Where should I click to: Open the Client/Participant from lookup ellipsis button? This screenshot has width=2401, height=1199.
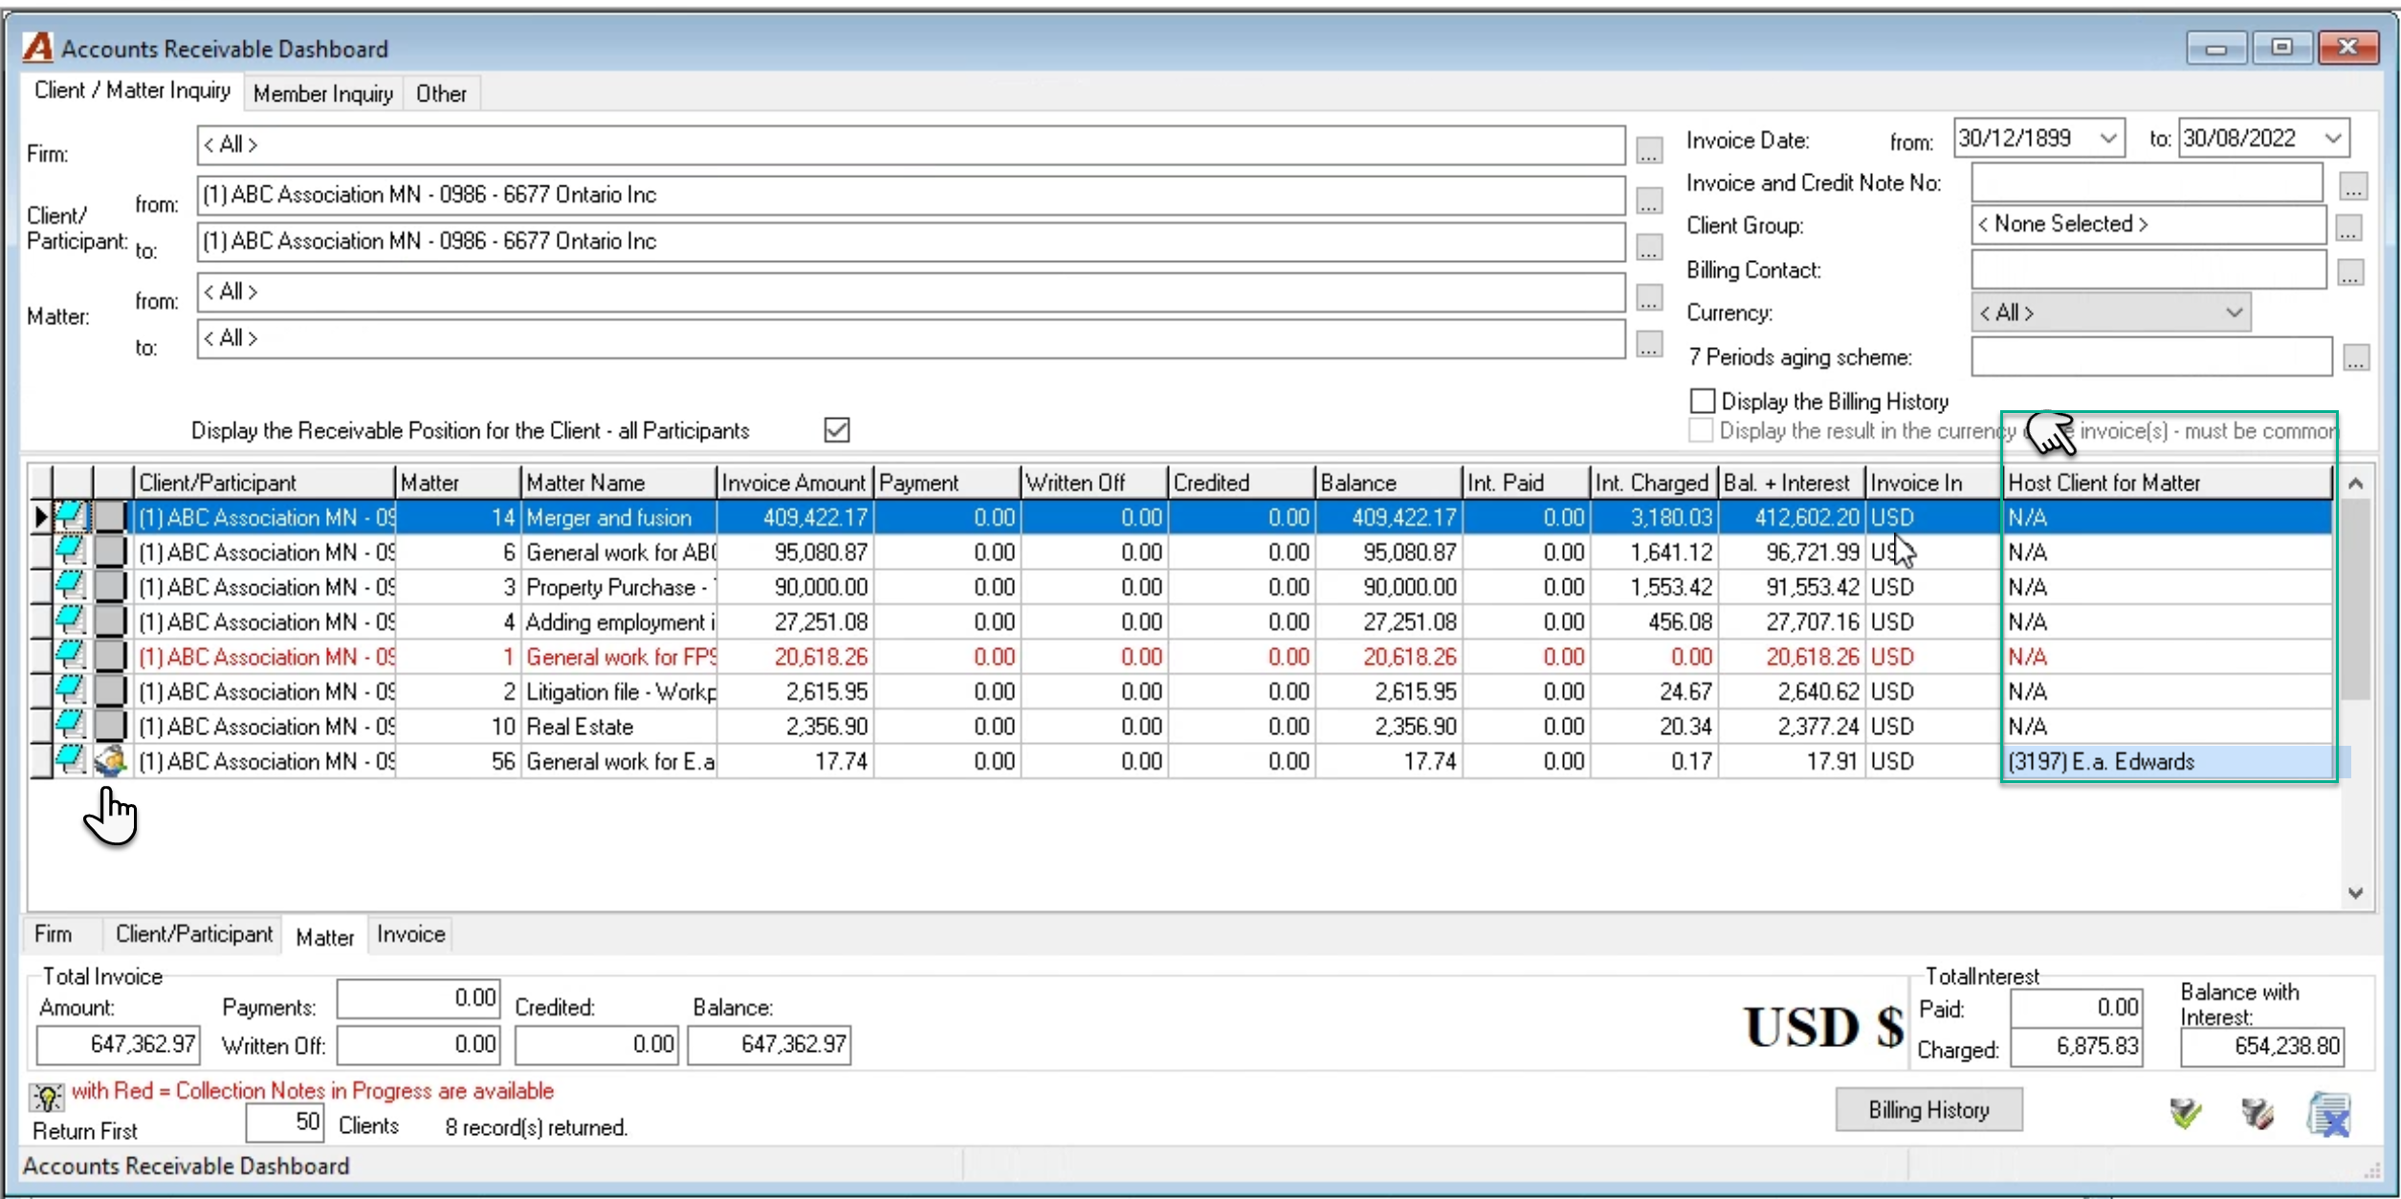pos(1648,201)
